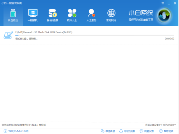Click the help question mark icon

click(x=161, y=131)
